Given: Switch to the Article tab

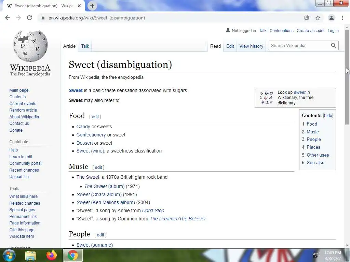Looking at the screenshot, I should tap(69, 46).
